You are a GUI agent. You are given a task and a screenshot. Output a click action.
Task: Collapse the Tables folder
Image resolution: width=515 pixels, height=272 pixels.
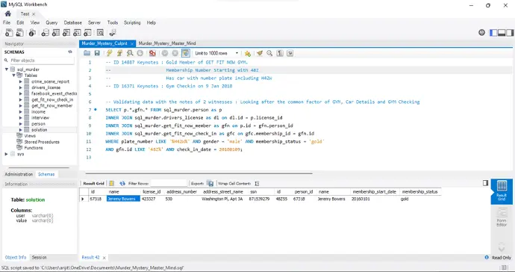tap(13, 75)
